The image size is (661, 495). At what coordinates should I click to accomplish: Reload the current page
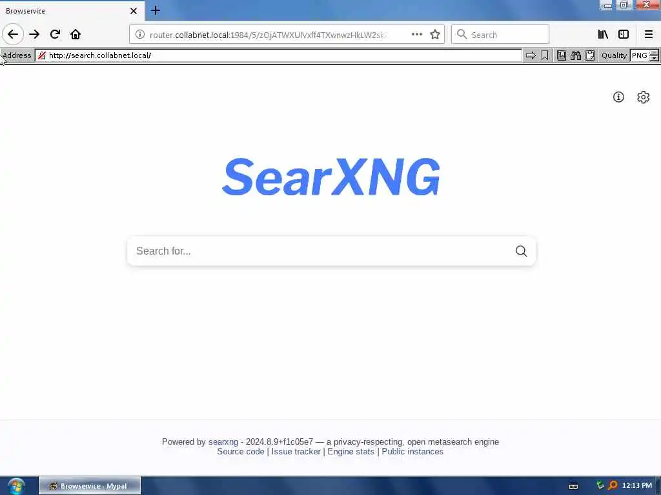(55, 34)
